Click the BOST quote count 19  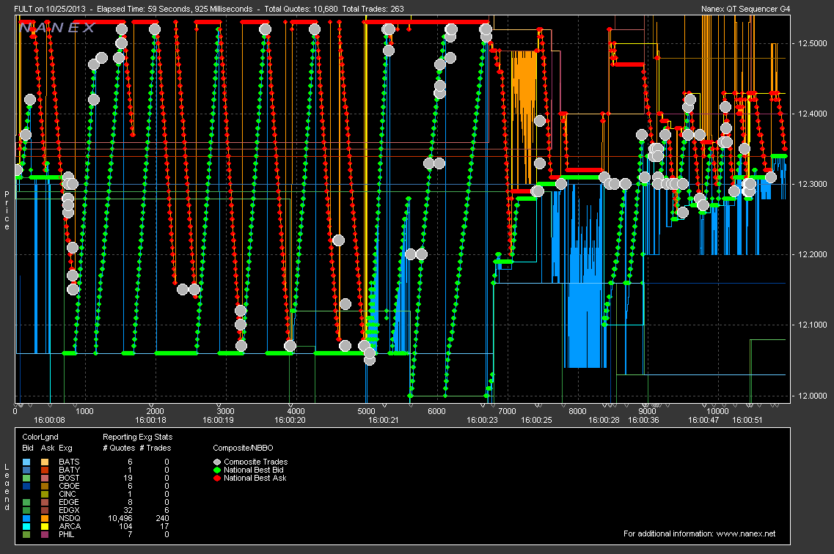click(x=128, y=478)
